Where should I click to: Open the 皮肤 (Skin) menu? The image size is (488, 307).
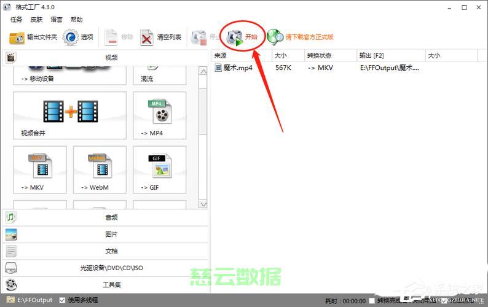[x=37, y=20]
